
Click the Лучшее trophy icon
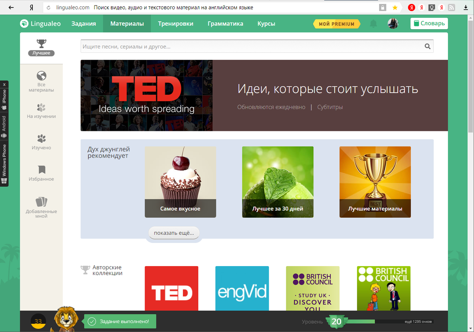[x=41, y=43]
